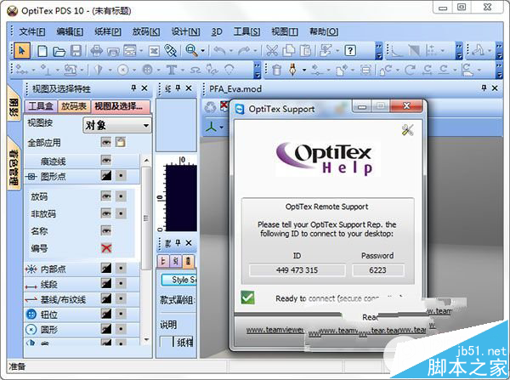Click the green axis icon in 3D panel
Viewport: 510px width, 380px height.
tap(212, 127)
